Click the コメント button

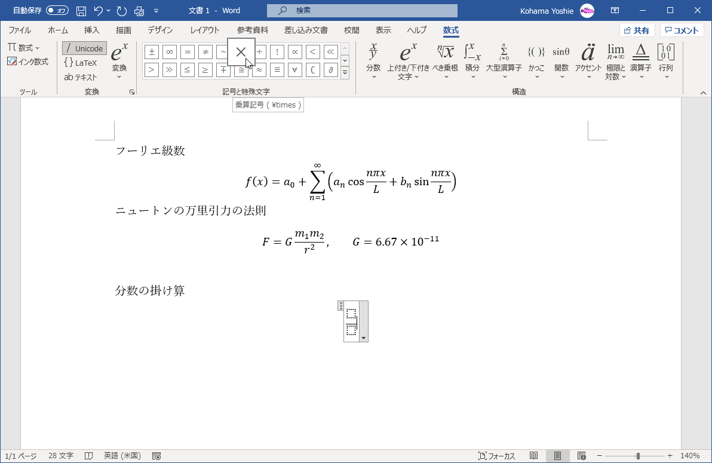(682, 30)
